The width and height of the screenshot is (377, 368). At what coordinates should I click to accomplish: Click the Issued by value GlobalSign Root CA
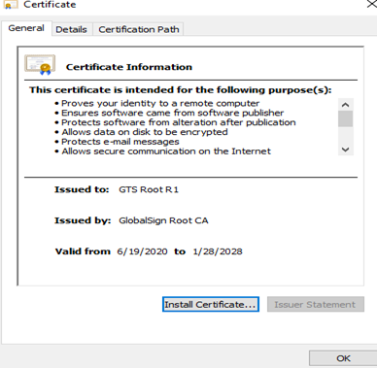pyautogui.click(x=163, y=220)
